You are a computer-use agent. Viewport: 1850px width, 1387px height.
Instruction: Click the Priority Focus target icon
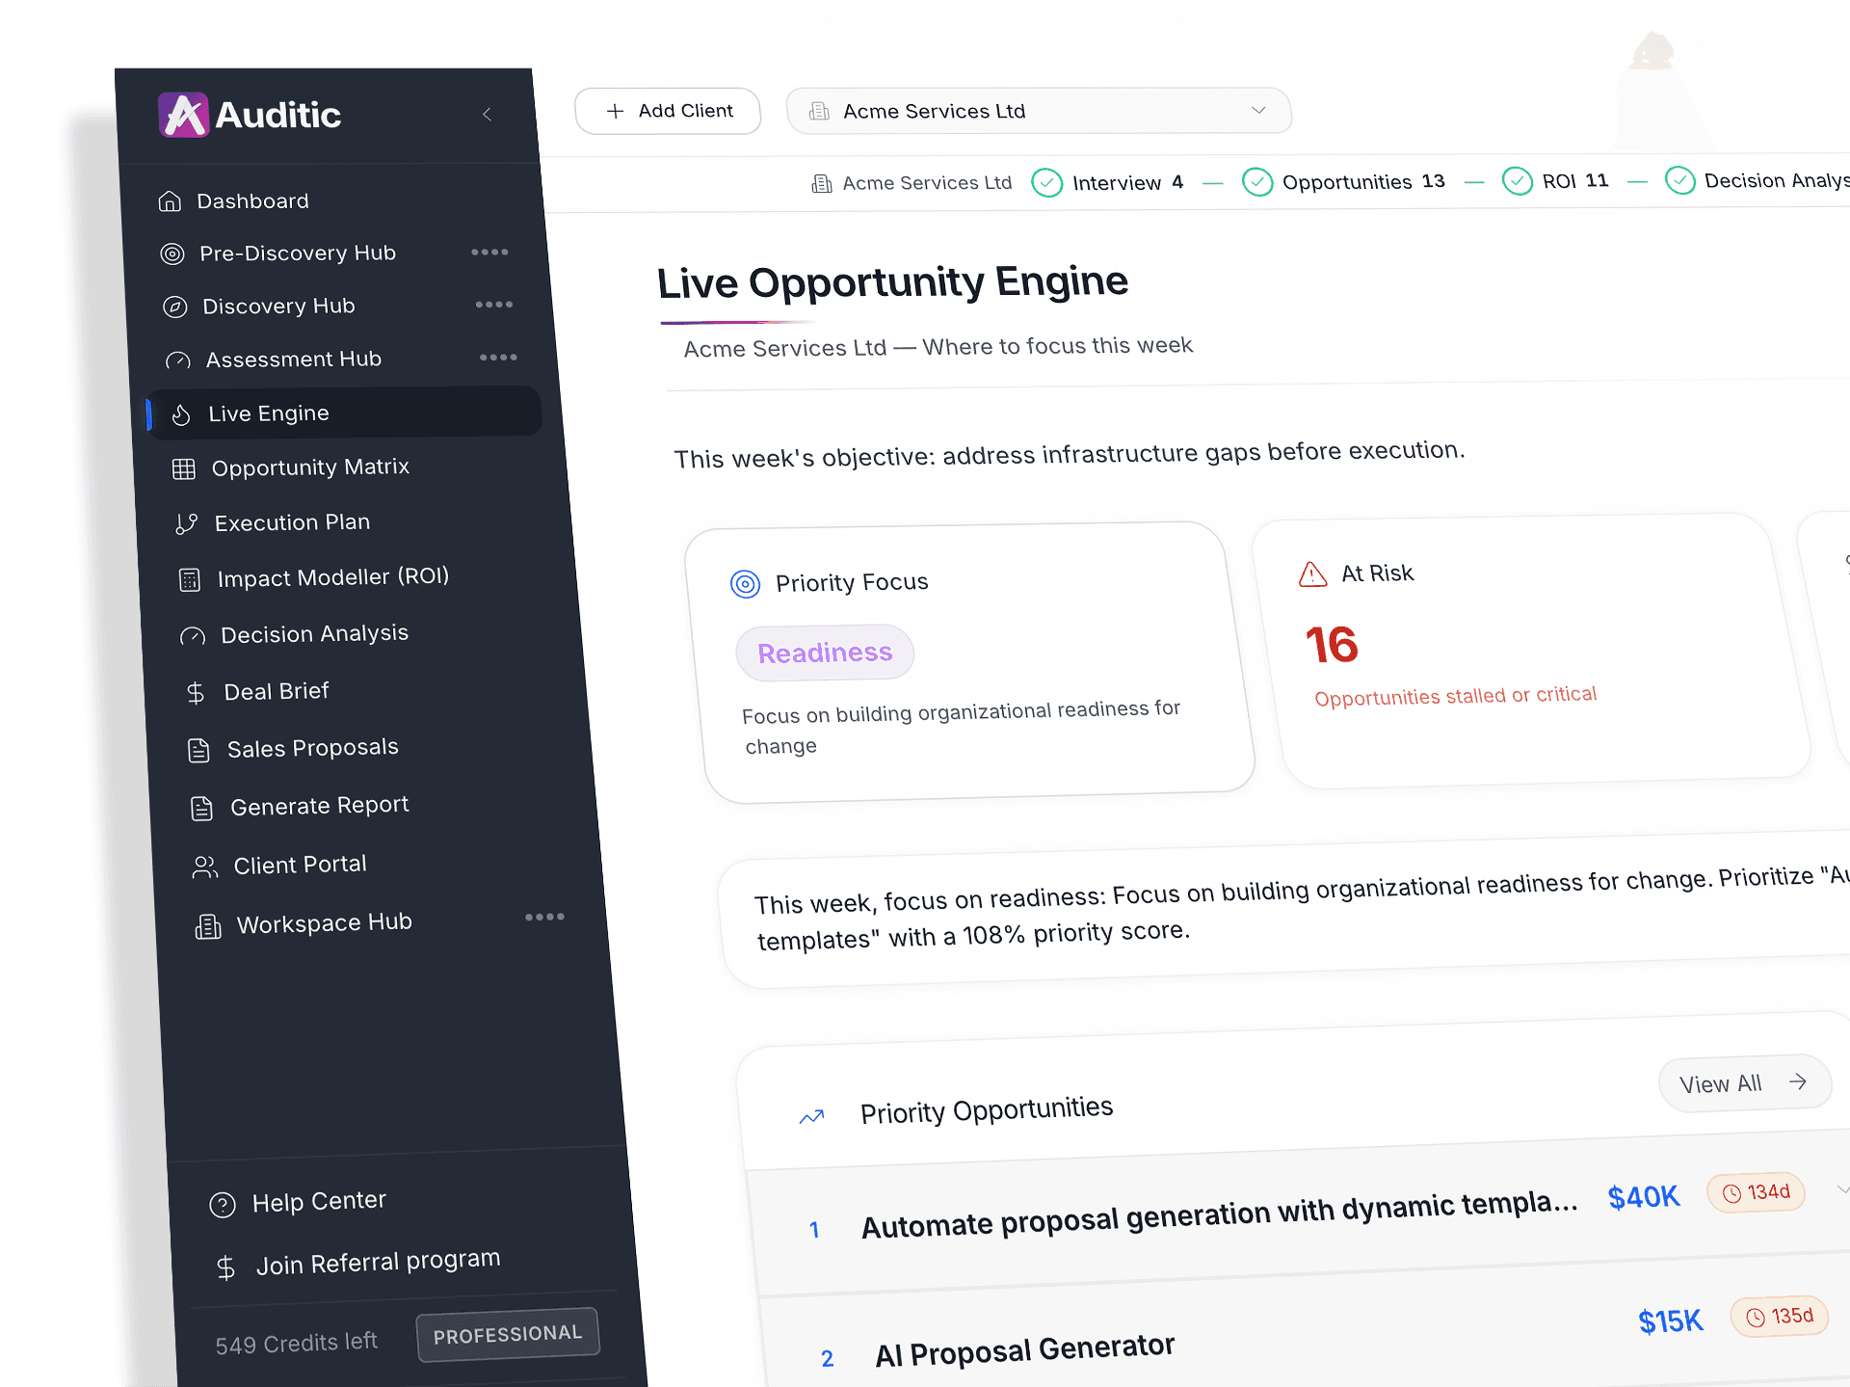(745, 582)
